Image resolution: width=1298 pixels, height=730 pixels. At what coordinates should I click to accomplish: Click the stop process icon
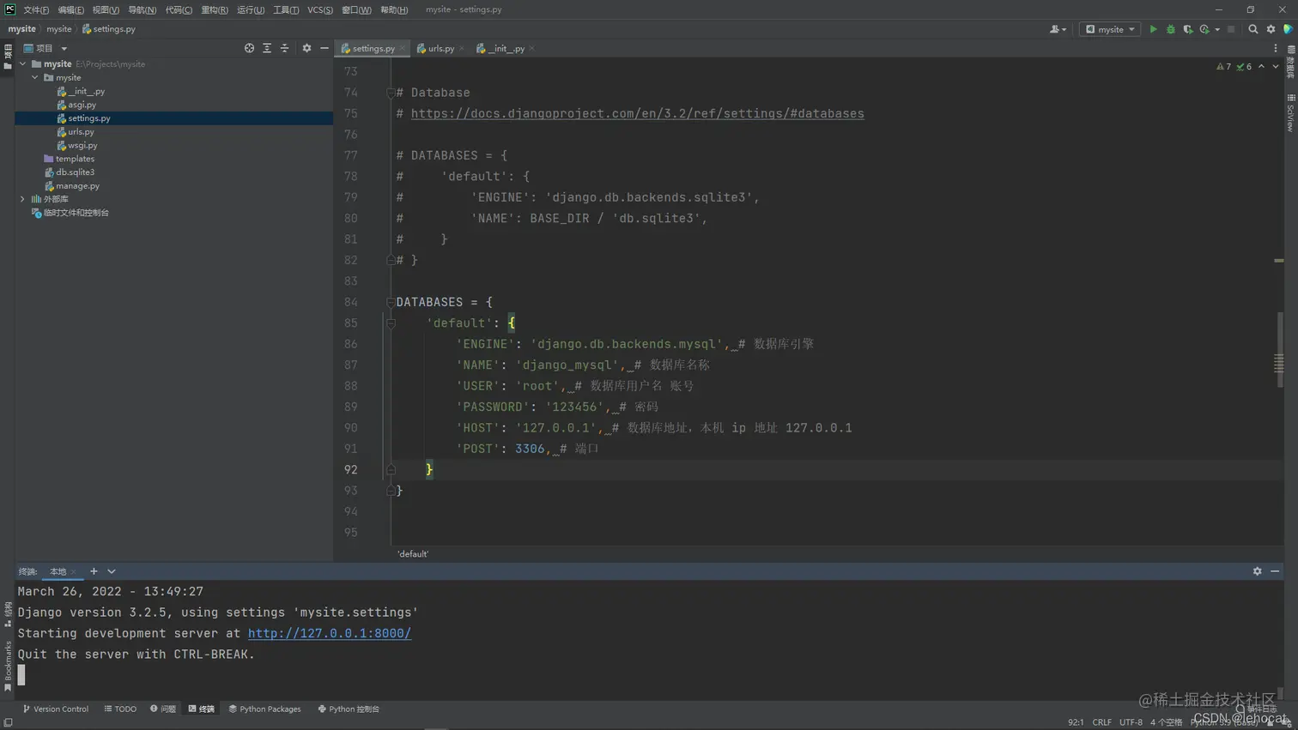click(x=1231, y=29)
